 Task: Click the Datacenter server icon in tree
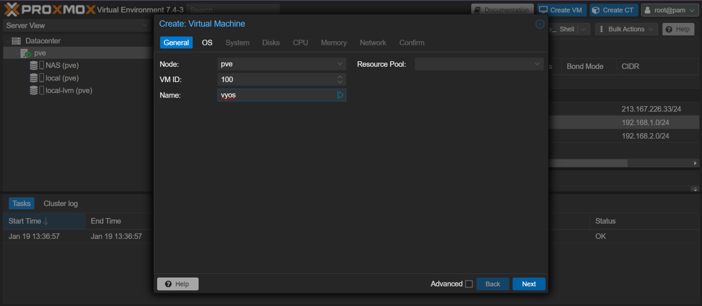point(16,41)
